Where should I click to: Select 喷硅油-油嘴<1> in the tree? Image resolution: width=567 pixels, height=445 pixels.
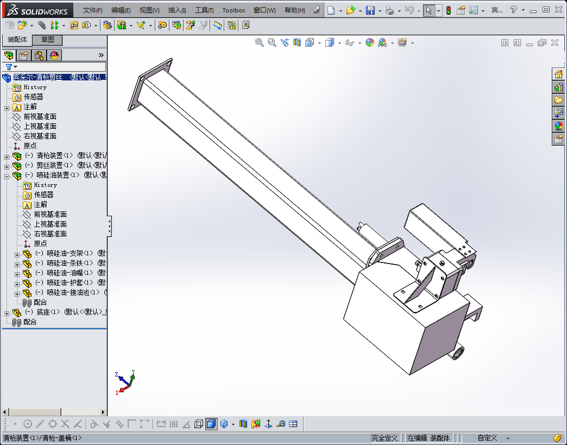tap(70, 273)
